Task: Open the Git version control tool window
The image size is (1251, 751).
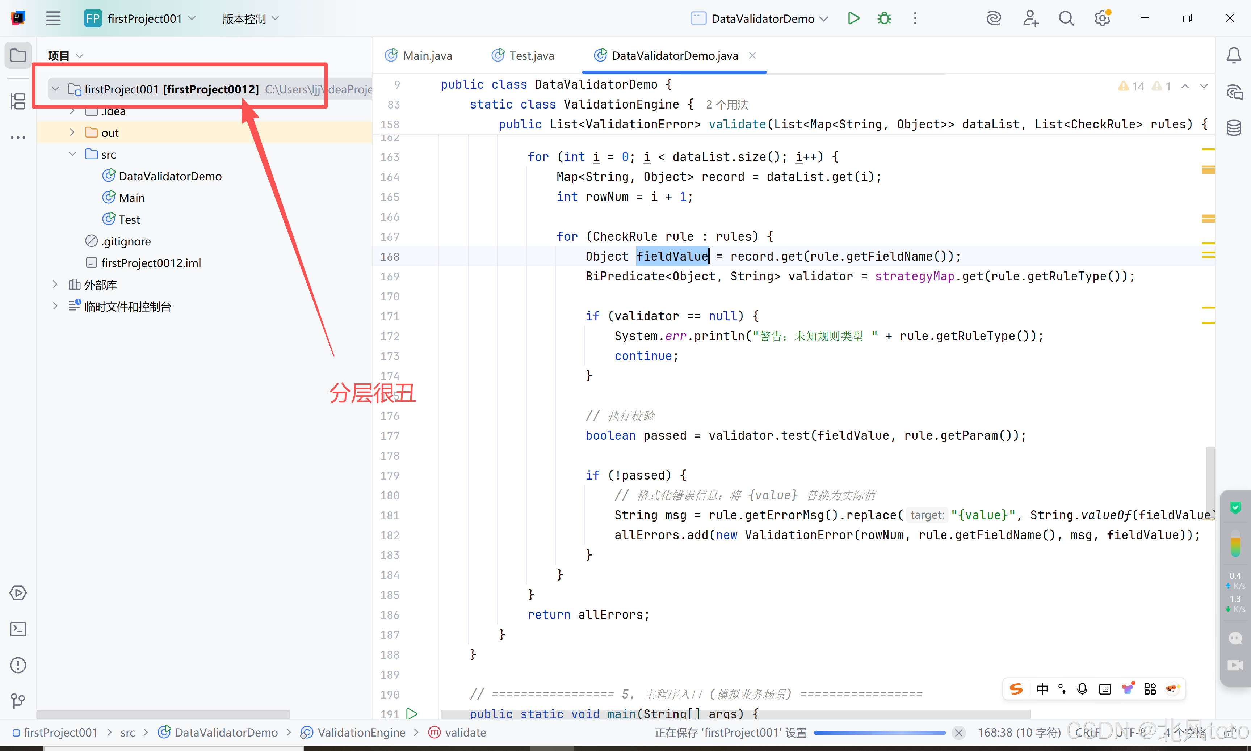Action: click(x=18, y=701)
